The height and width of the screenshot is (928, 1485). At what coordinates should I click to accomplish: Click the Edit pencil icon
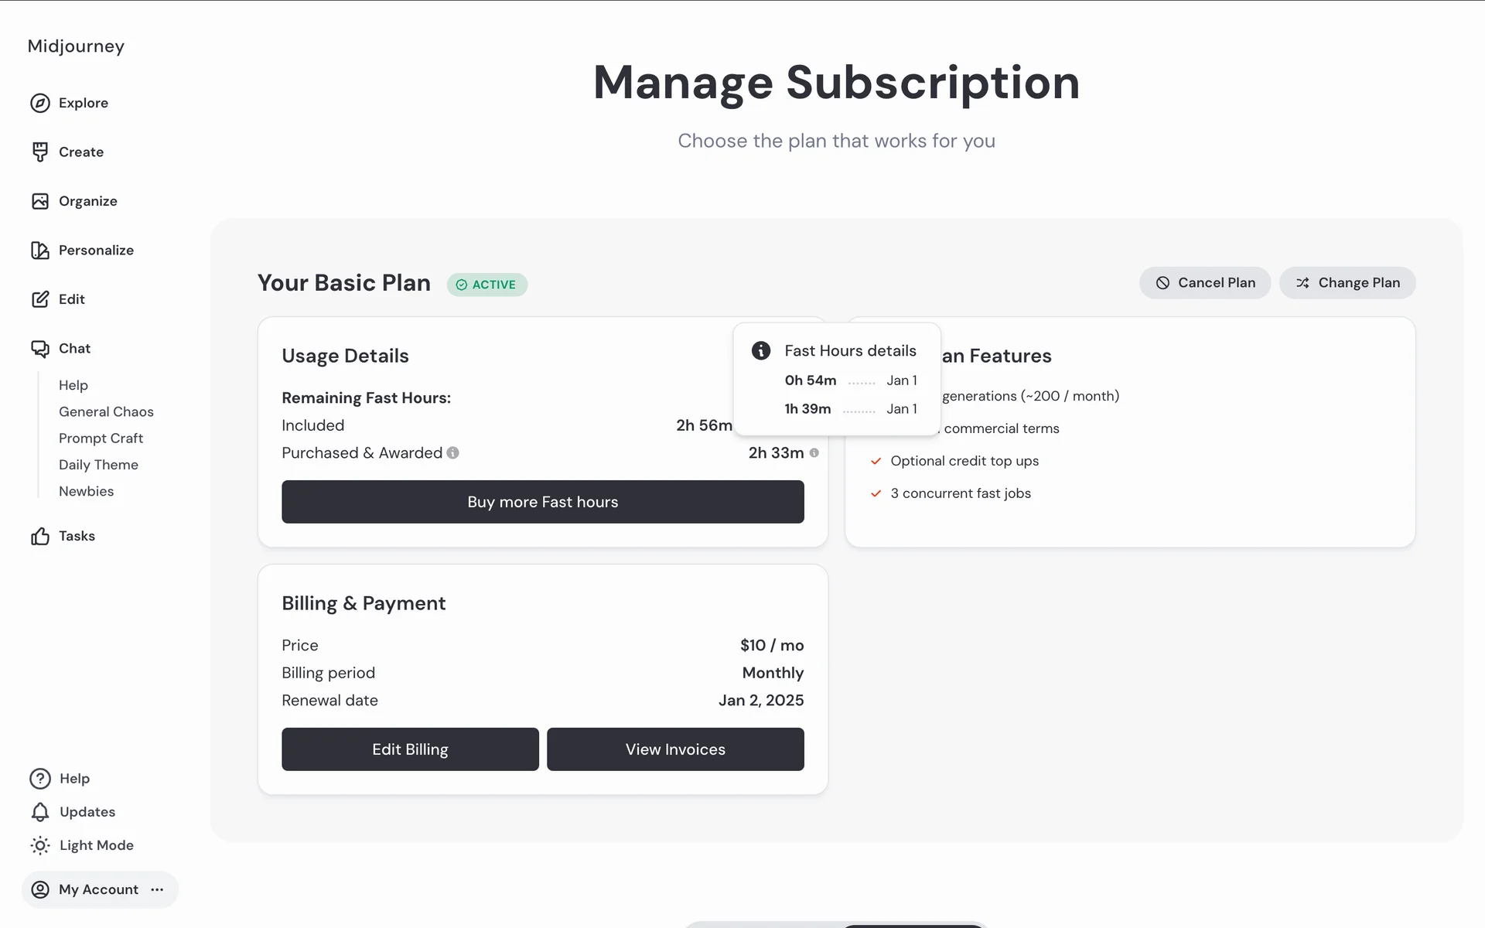click(40, 299)
